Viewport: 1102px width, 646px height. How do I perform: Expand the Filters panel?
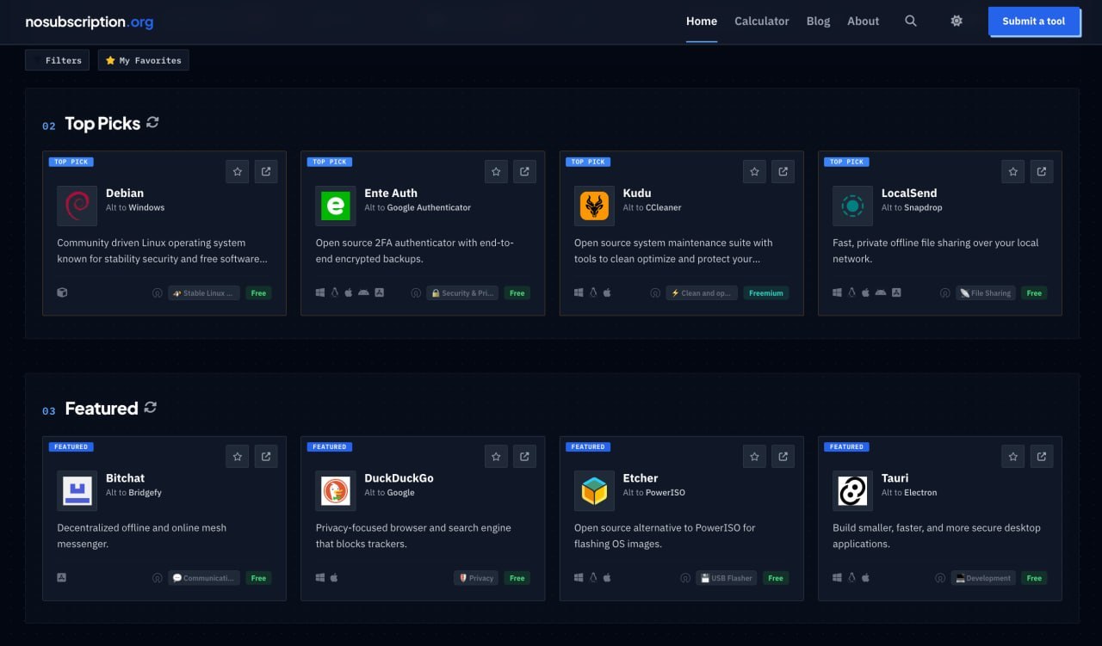click(x=58, y=60)
